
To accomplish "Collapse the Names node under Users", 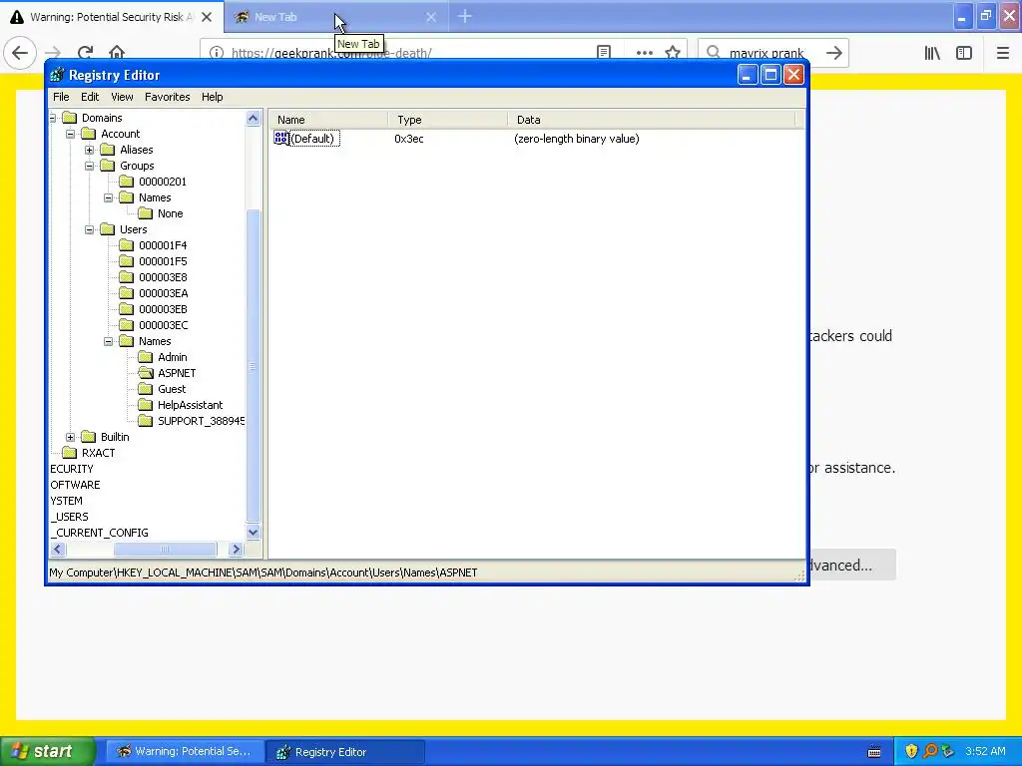I will [x=108, y=341].
